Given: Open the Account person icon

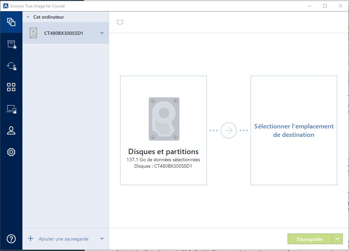Looking at the screenshot, I should [x=11, y=131].
